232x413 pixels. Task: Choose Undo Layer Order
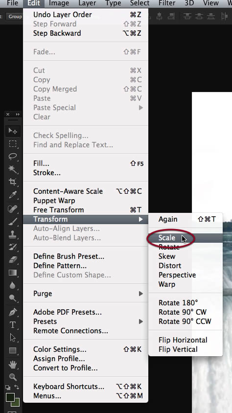click(86, 15)
